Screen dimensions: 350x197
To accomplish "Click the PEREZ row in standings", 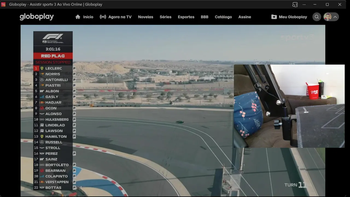I will [53, 153].
